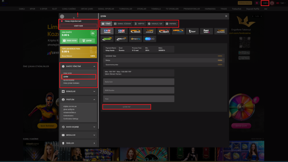This screenshot has width=288, height=162.
Task: Click the Cüzdanı Bağla button in top bar
Action: 245,3
